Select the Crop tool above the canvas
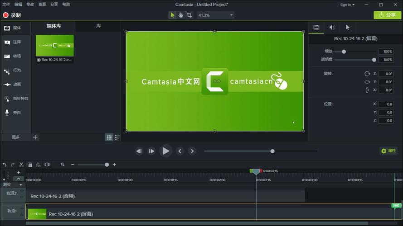 pyautogui.click(x=189, y=15)
